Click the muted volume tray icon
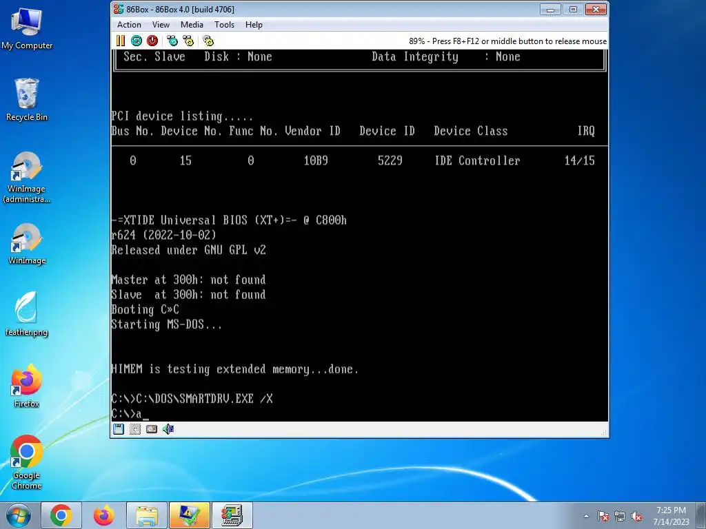 pyautogui.click(x=636, y=516)
